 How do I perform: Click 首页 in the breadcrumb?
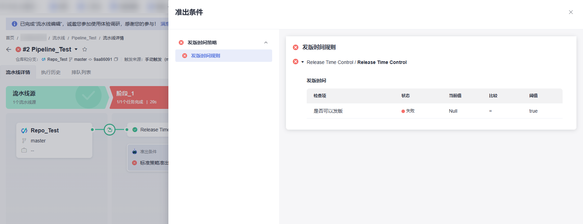coord(10,38)
